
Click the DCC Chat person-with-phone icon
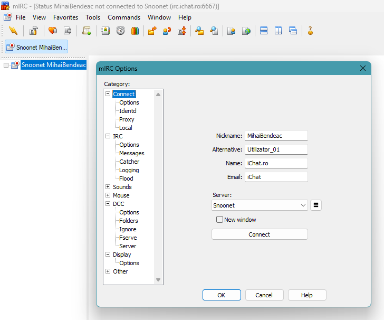coord(167,31)
